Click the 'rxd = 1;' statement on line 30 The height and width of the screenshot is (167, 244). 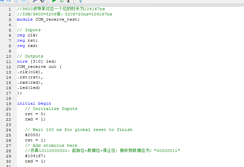(35, 161)
